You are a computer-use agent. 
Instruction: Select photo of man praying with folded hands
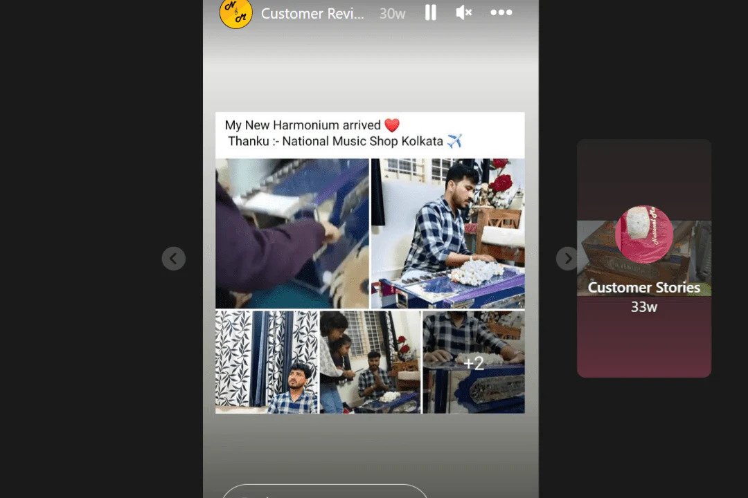[x=370, y=362]
